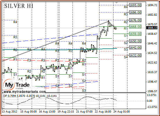Image resolution: width=160 pixels, height=116 pixels.
Task: Click the R4 label beside 1695.00
Action: point(126,7)
